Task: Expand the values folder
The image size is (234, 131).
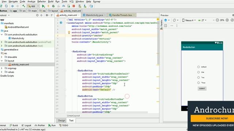Action: pyautogui.click(x=2, y=72)
